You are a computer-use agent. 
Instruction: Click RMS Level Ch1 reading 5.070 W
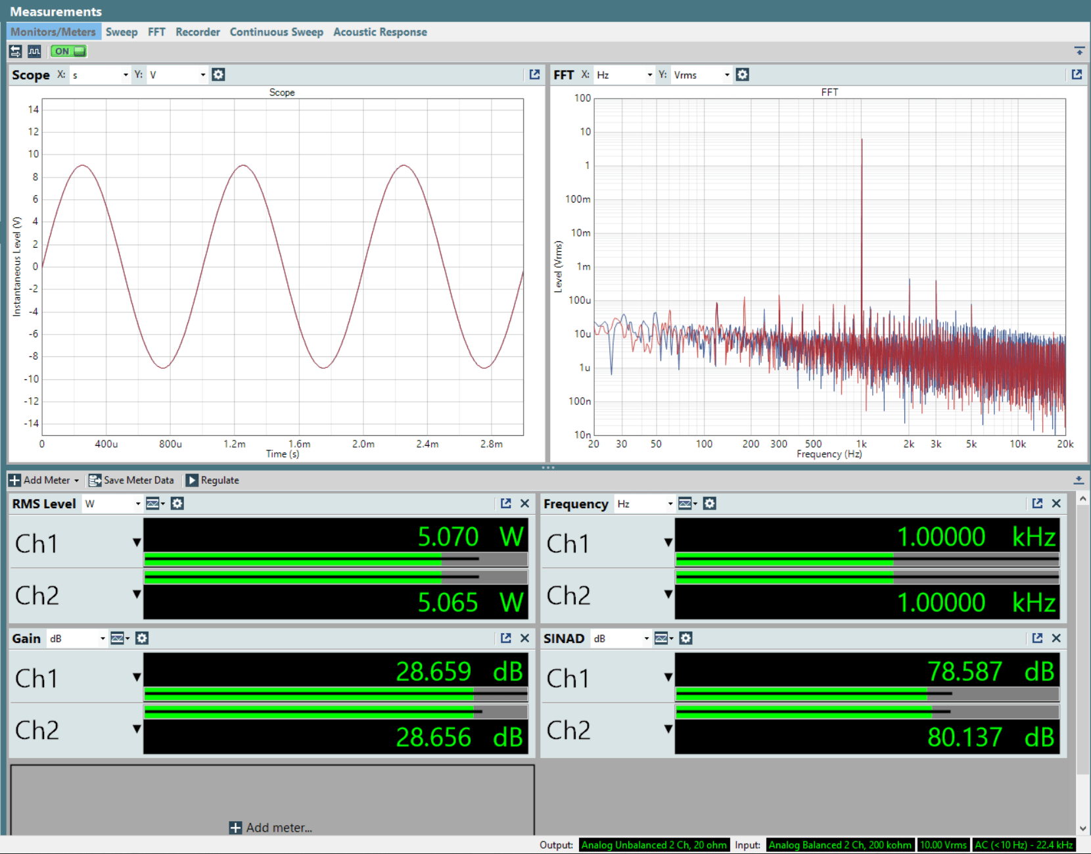[471, 536]
